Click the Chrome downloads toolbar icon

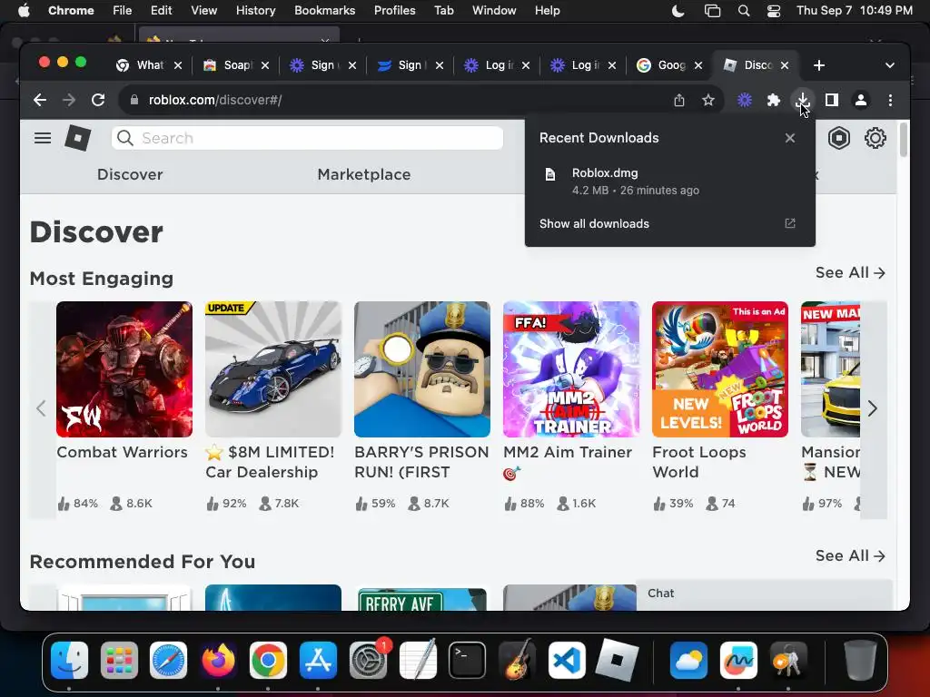802,100
